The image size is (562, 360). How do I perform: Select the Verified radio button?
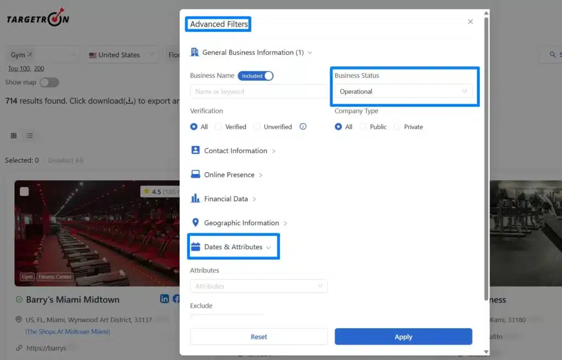[218, 127]
